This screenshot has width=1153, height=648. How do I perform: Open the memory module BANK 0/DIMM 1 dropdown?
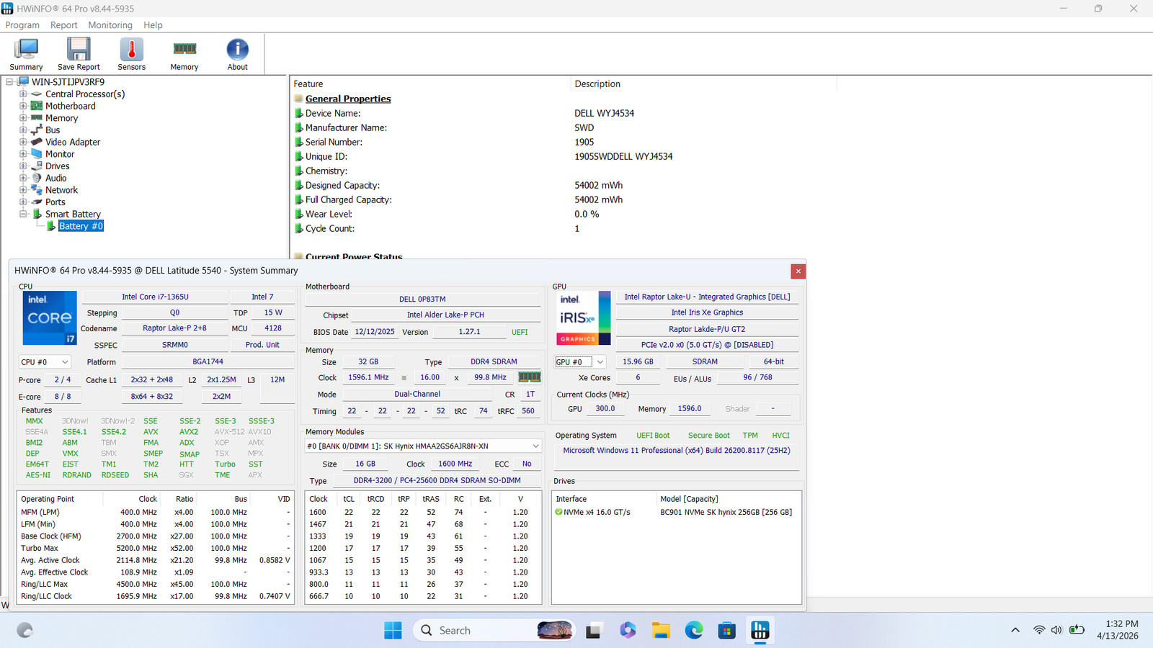[423, 446]
